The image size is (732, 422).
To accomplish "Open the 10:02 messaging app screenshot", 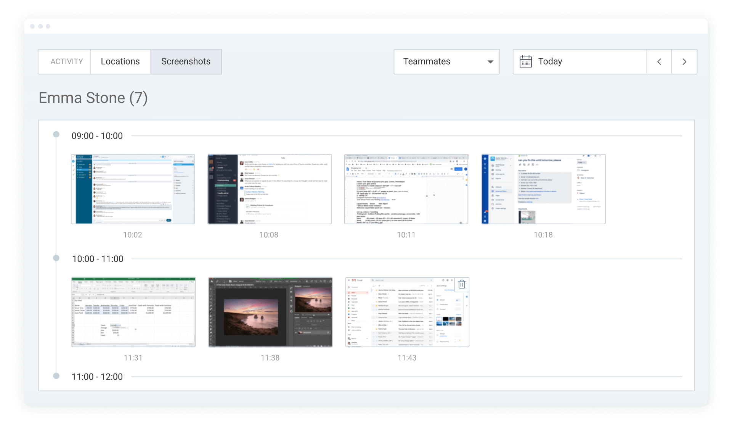I will (133, 189).
